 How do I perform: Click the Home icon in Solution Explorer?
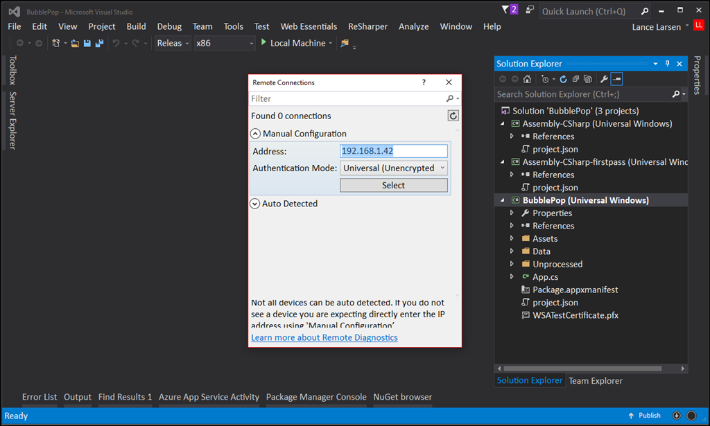click(527, 79)
